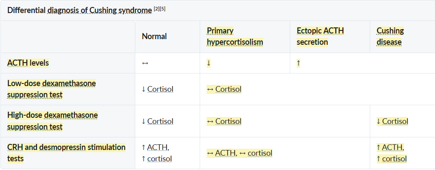Click highlighted 'cortisol' link after '↔ ACTH, ↔'
Screen dimensions: 435x170
(260, 153)
